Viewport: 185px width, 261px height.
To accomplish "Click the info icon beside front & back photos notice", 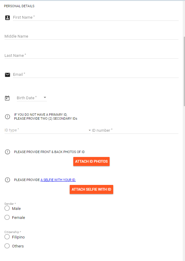I will pos(8,152).
